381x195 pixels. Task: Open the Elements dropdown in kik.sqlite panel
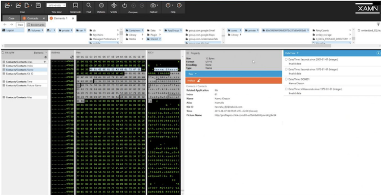coord(41,53)
